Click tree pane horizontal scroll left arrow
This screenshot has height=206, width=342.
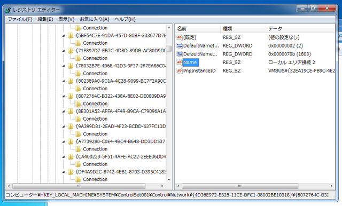tap(9, 186)
